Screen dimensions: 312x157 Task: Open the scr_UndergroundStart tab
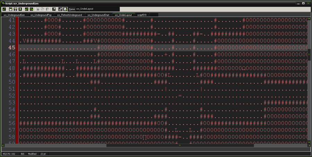coord(98,15)
